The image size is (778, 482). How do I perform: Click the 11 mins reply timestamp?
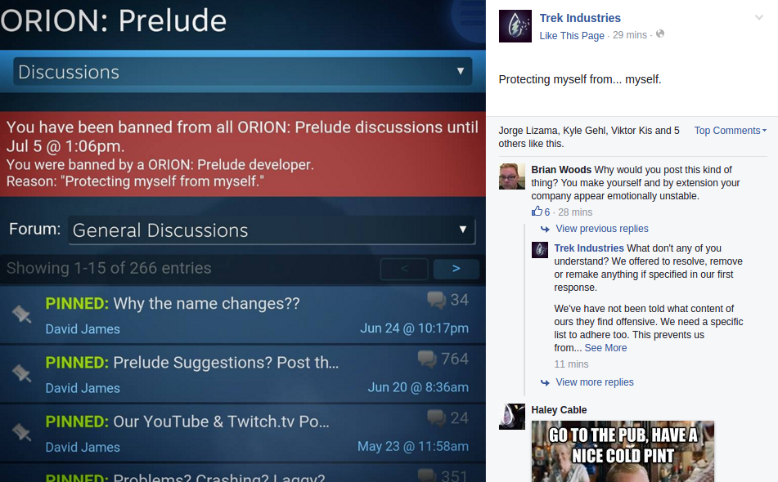pos(571,364)
